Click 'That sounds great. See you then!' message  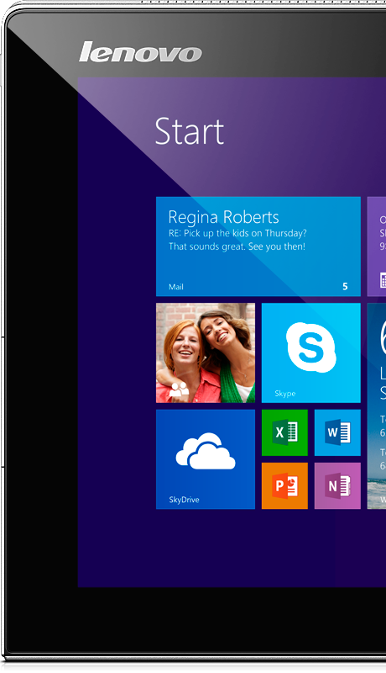point(237,246)
